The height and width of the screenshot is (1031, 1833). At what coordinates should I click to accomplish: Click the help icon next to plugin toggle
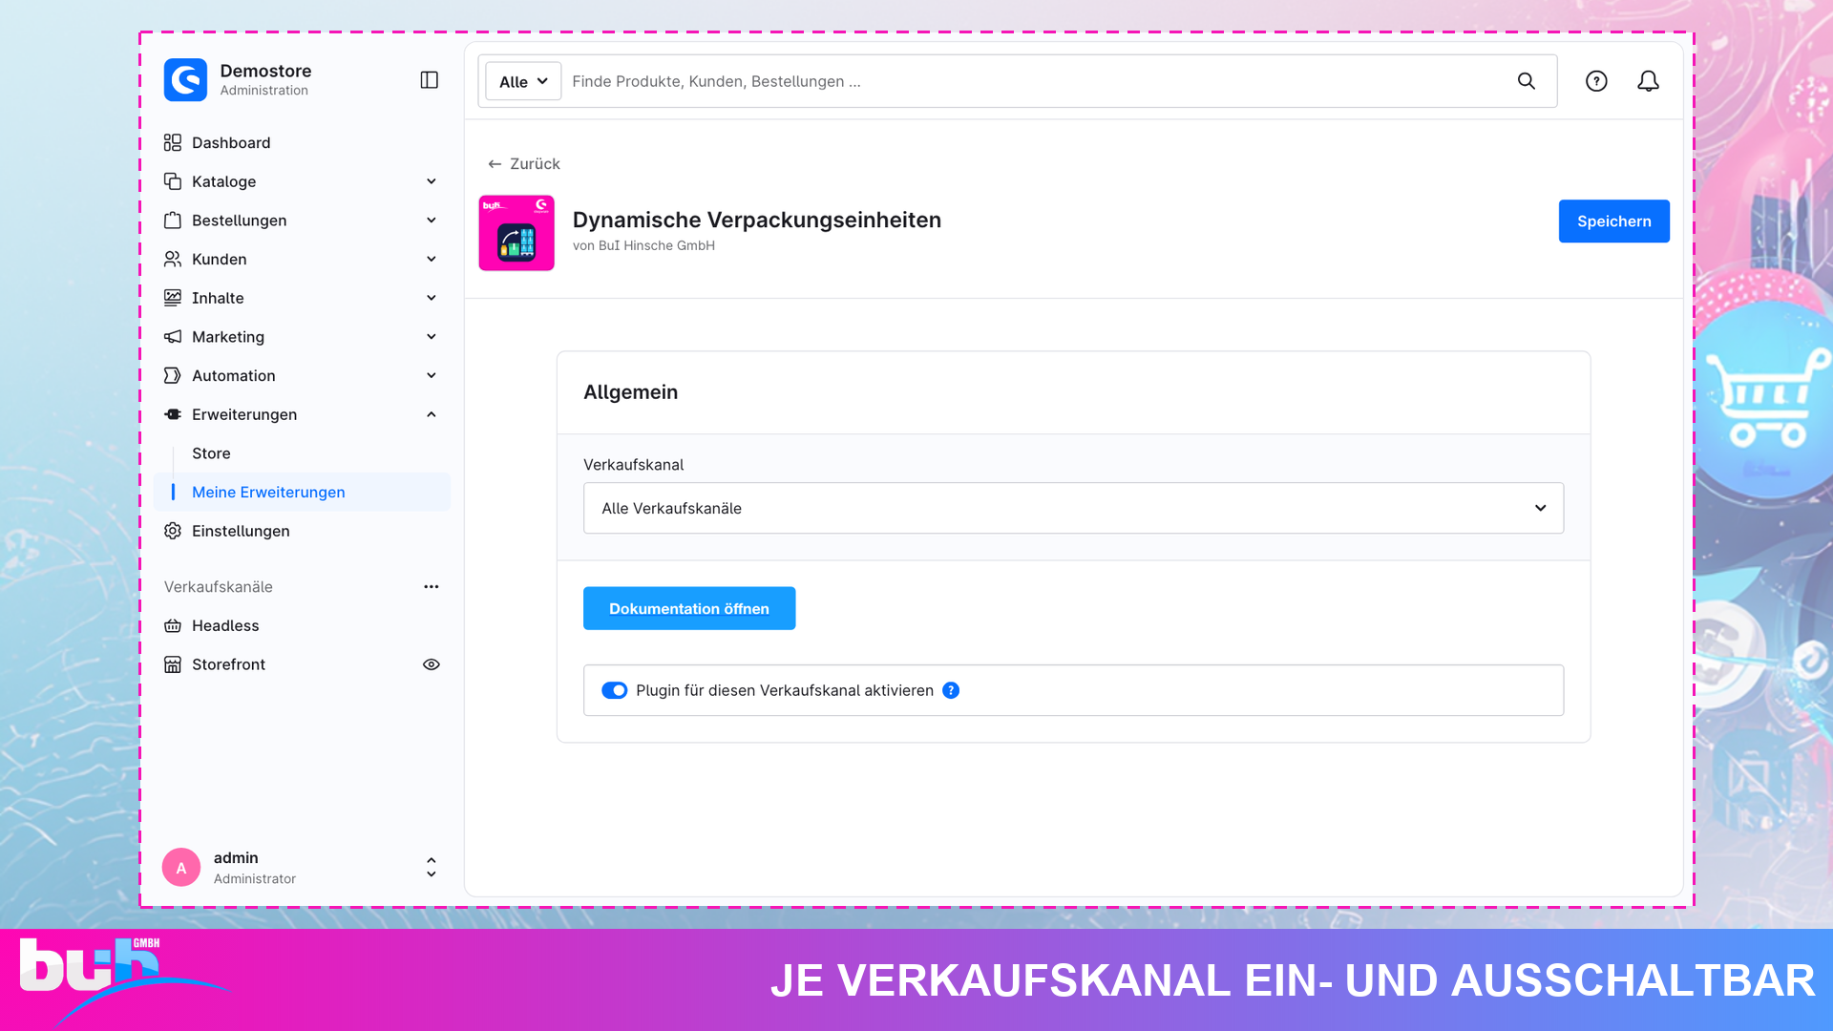point(951,690)
